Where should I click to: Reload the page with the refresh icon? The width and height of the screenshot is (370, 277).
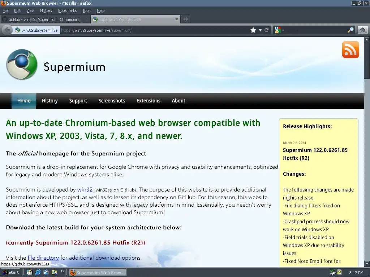click(267, 30)
